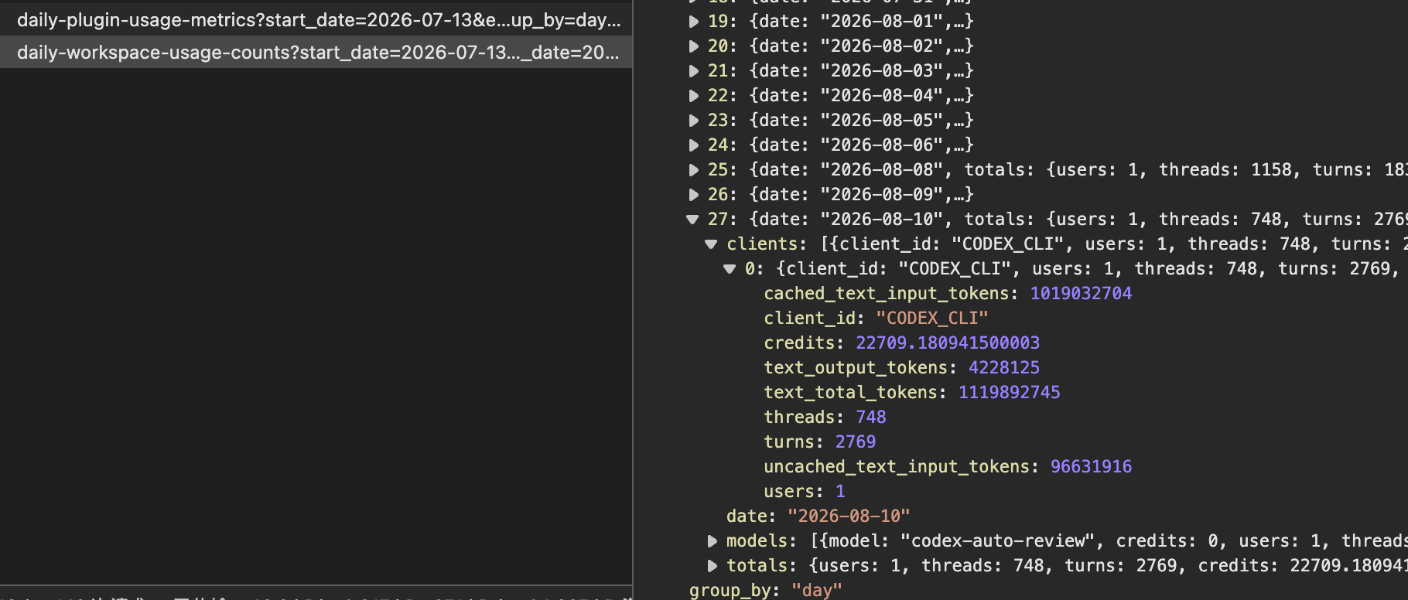The image size is (1408, 600).
Task: Click the users value 1
Action: click(840, 492)
